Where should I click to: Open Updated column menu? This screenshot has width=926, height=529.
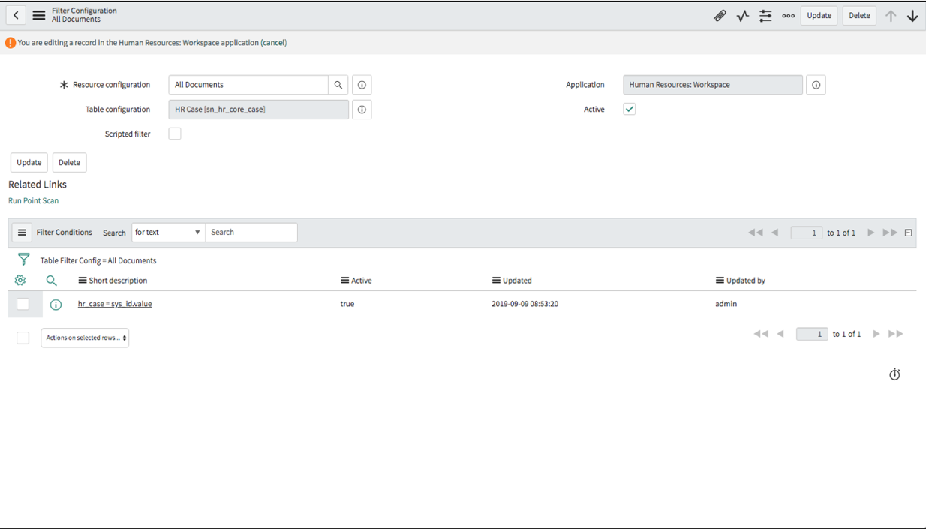point(496,281)
